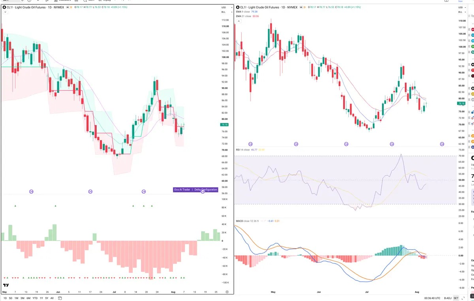Click the crude oil symbol logo on left chart
The image size is (474, 301).
(x=4, y=7)
